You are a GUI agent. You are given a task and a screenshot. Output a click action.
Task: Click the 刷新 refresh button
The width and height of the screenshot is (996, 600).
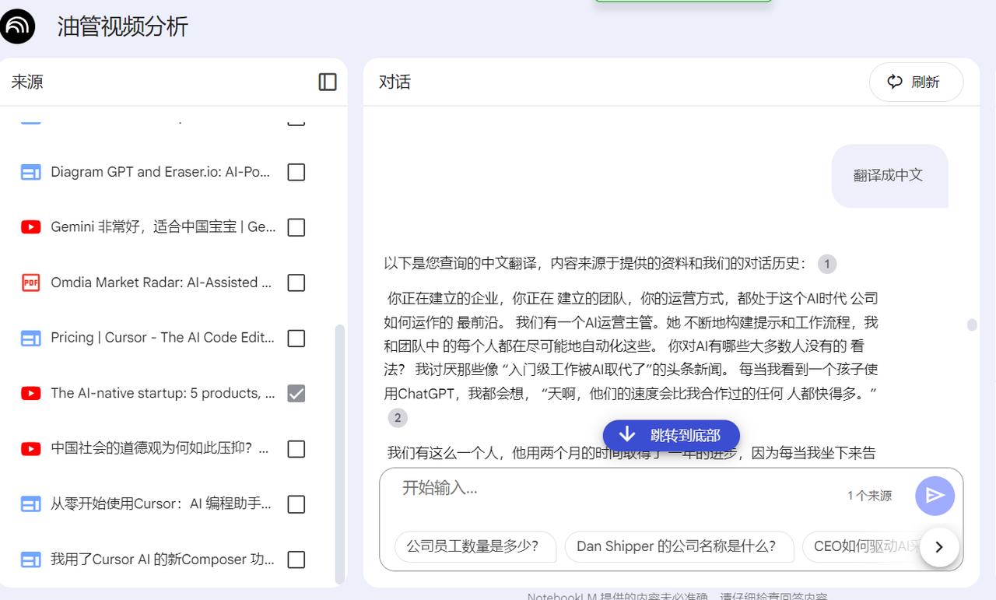click(x=916, y=82)
